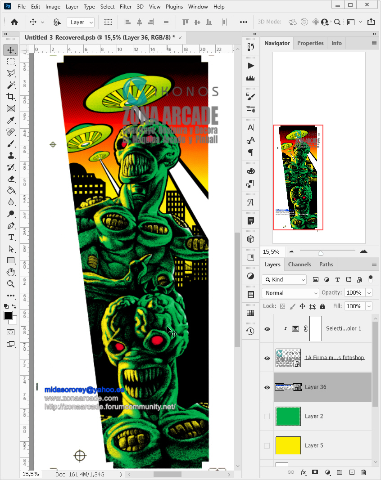Viewport: 381px width, 480px height.
Task: Hide Layer 36 with its eye icon
Action: click(x=267, y=387)
